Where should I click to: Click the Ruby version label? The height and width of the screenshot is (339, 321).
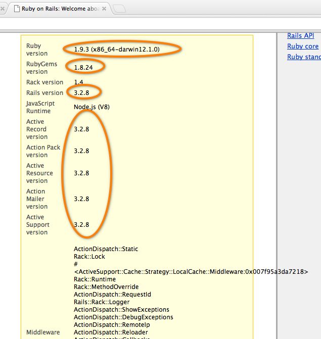pyautogui.click(x=37, y=50)
